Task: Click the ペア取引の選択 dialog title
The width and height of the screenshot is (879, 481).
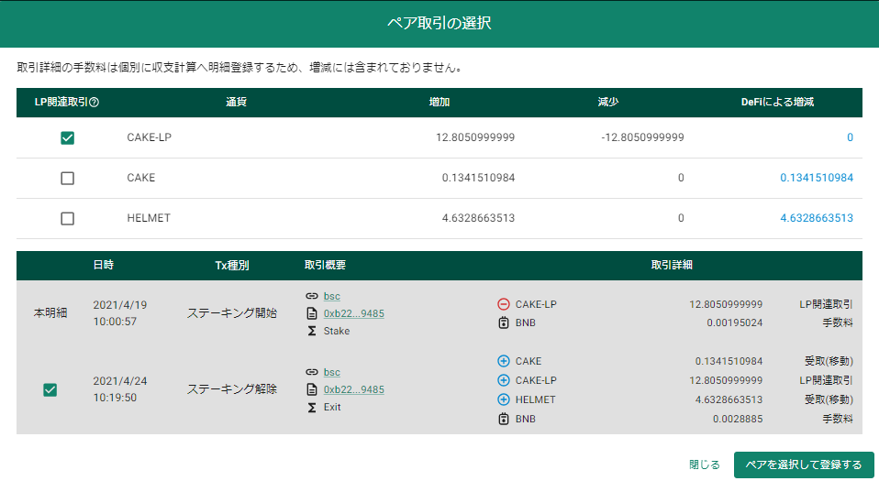Action: click(439, 23)
